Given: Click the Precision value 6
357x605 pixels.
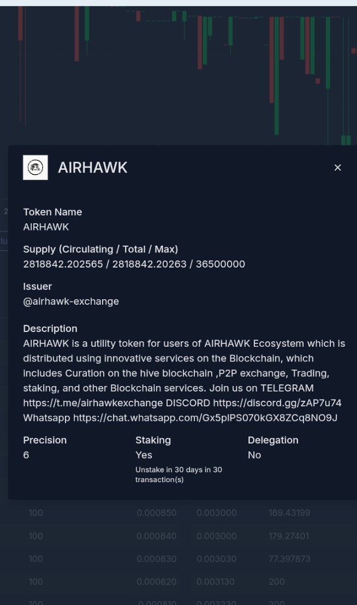Looking at the screenshot, I should [x=26, y=455].
